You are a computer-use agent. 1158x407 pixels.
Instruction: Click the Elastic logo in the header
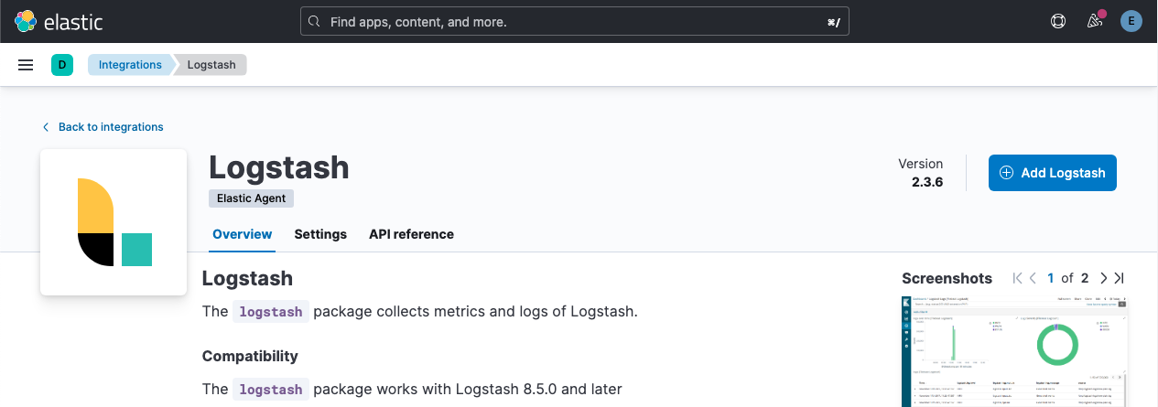click(x=59, y=21)
